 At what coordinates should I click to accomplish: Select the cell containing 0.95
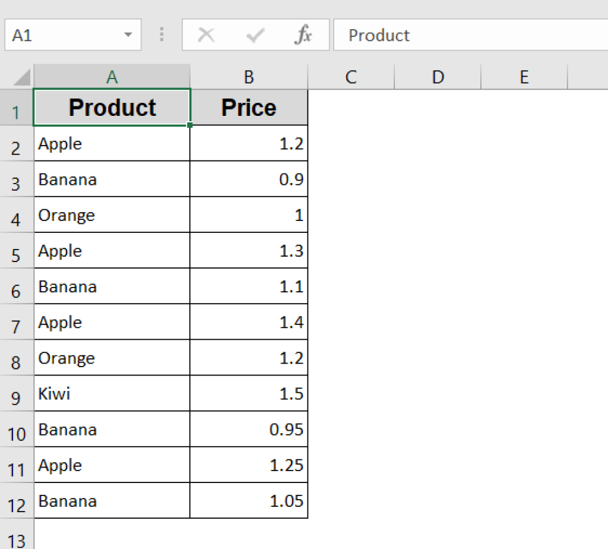click(x=248, y=429)
